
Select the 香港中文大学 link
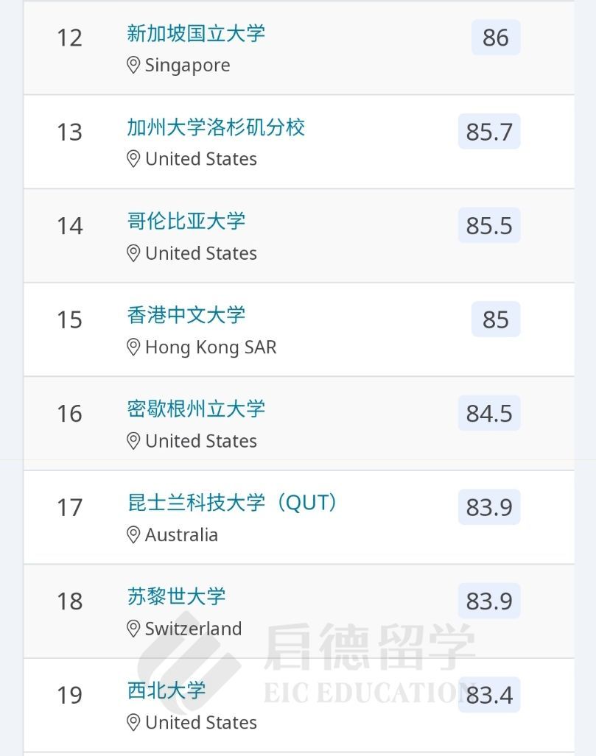pyautogui.click(x=186, y=315)
